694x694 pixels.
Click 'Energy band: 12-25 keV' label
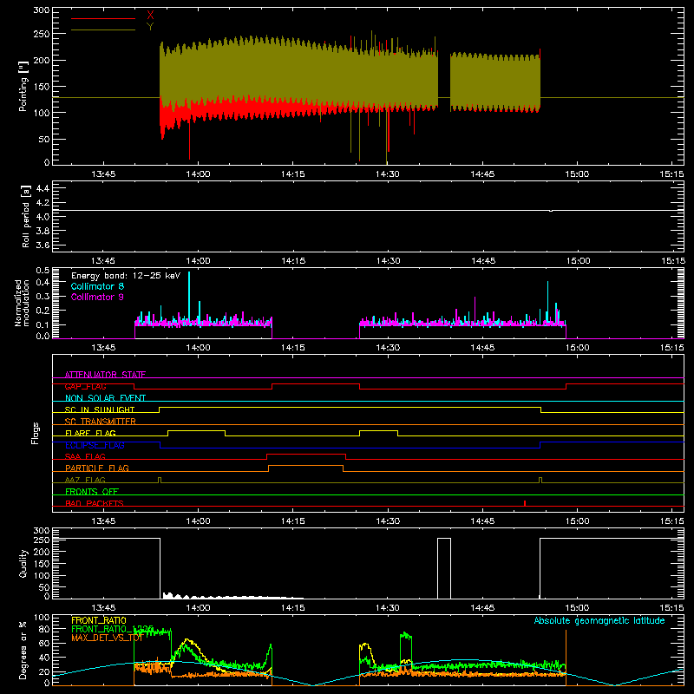(126, 276)
